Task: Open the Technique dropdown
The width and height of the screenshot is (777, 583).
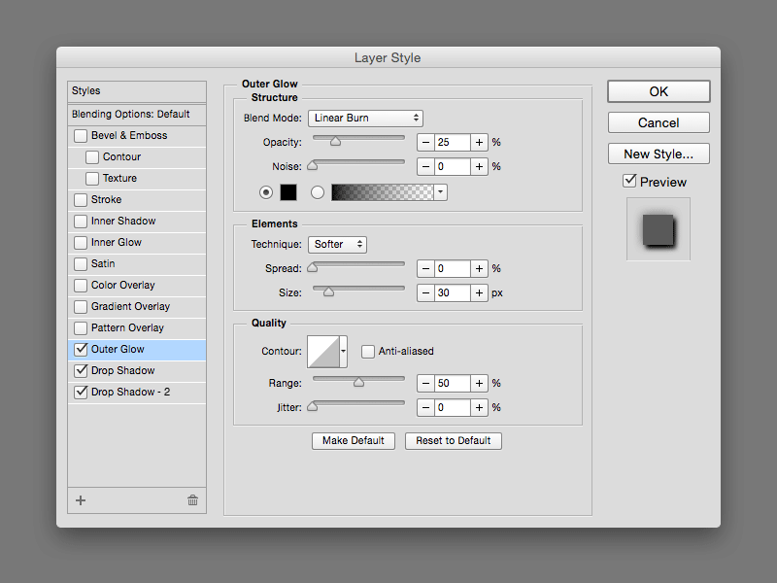Action: tap(337, 244)
